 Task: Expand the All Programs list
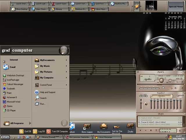click(x=17, y=123)
